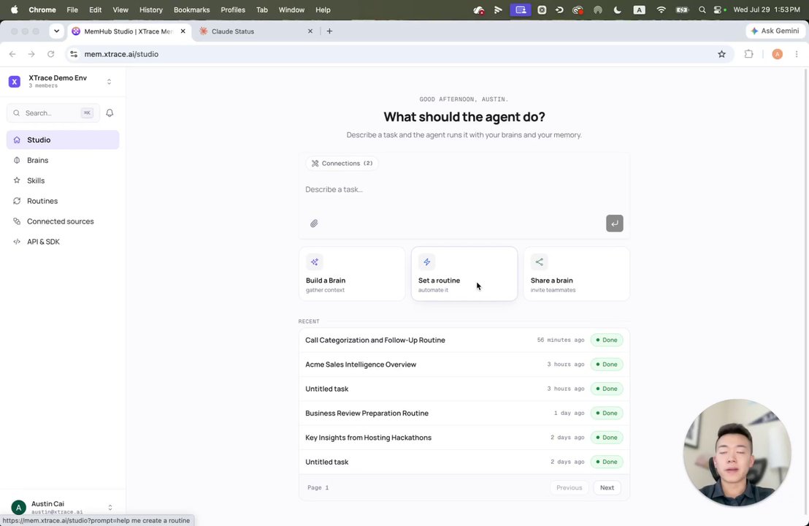809x526 pixels.
Task: Open the File menu
Action: click(72, 9)
